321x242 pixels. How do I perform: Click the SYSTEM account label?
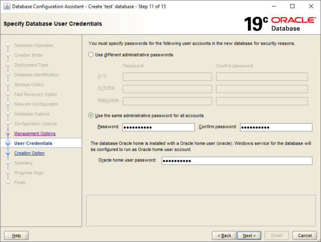pyautogui.click(x=106, y=88)
